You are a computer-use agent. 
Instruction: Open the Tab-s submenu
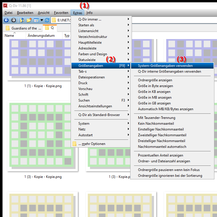[101, 71]
